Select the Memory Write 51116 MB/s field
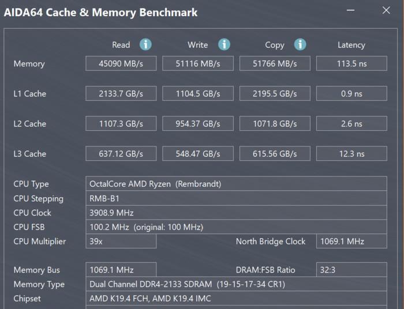 198,63
